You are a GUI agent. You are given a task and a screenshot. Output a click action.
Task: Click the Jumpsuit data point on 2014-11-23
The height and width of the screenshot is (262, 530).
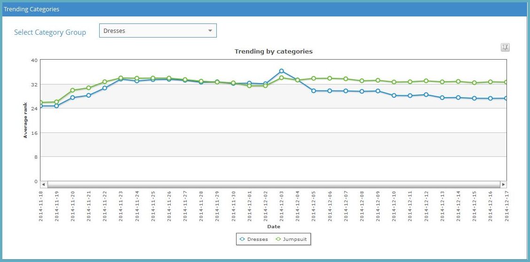120,78
